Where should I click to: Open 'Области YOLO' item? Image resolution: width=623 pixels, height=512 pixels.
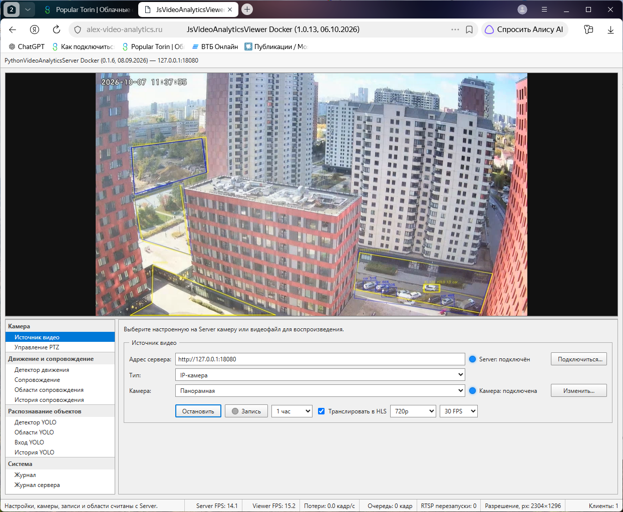60,432
